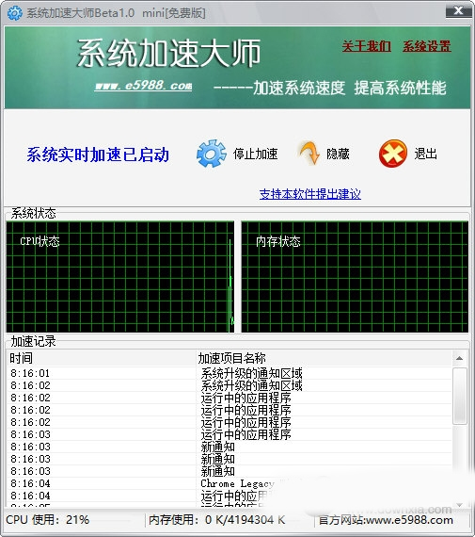Close the window with the X button

pyautogui.click(x=458, y=11)
